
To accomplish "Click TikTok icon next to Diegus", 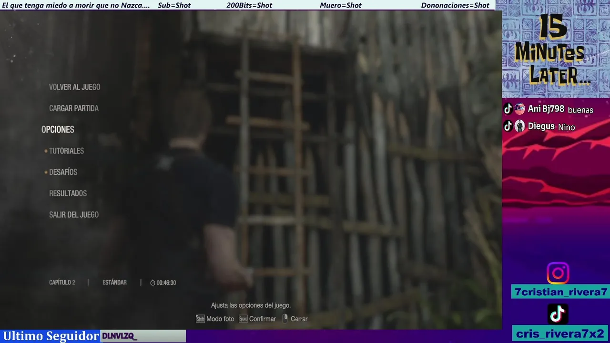I will (508, 126).
